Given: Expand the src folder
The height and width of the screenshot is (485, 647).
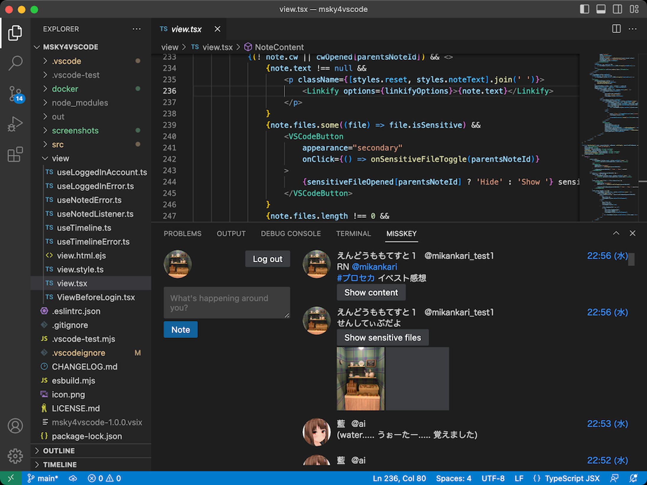Looking at the screenshot, I should point(57,144).
